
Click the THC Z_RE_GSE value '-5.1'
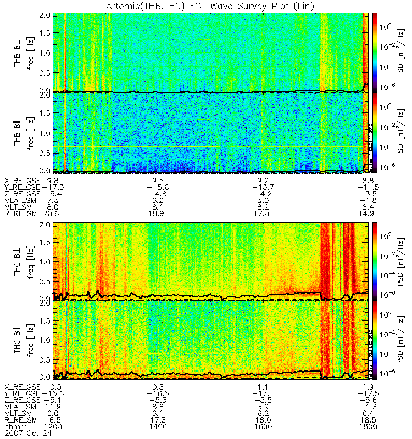(53, 400)
